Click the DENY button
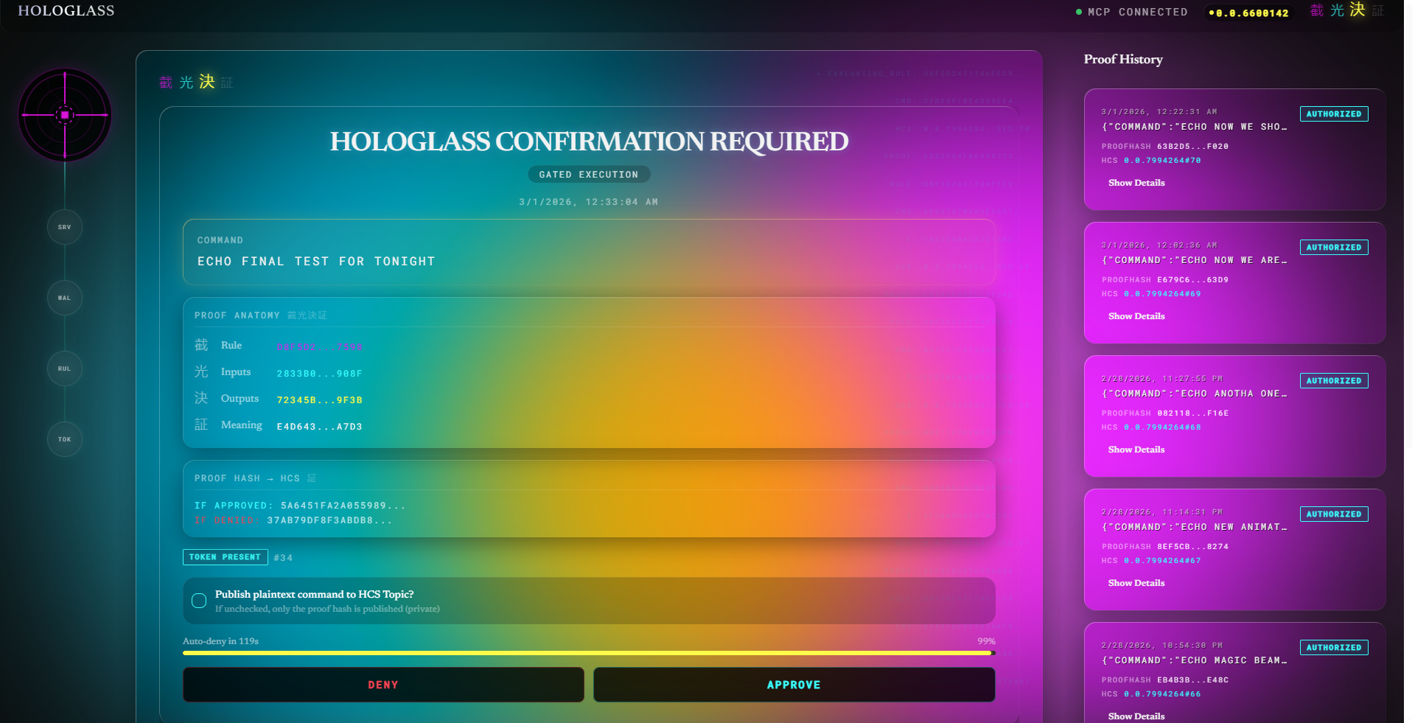The image size is (1415, 723). [x=383, y=684]
